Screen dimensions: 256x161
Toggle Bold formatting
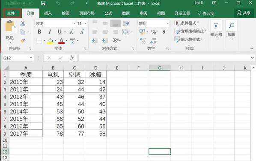[39, 32]
